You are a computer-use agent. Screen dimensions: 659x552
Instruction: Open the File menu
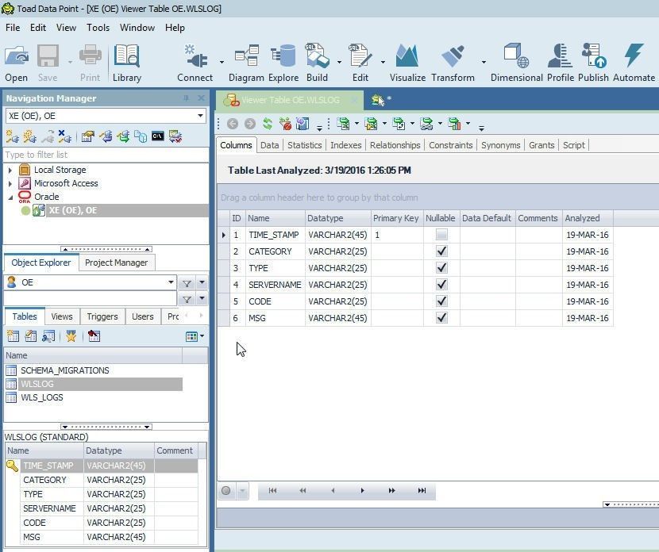tap(13, 28)
